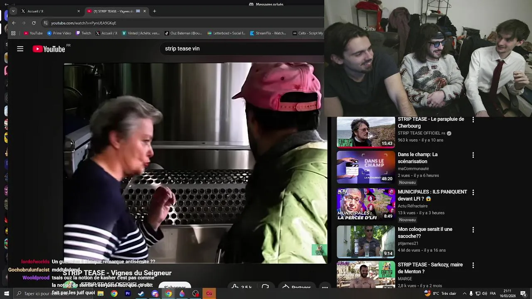Image resolution: width=532 pixels, height=299 pixels.
Task: Close the 'Accueil / X' tab
Action: point(79,11)
